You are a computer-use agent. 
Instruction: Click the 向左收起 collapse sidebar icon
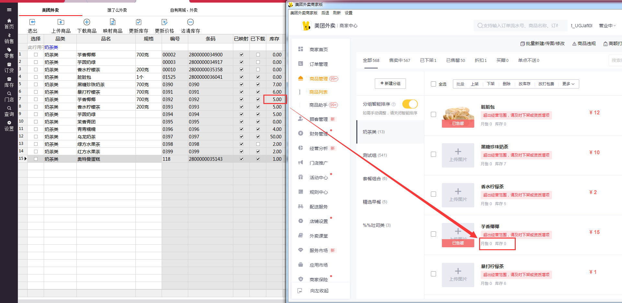[x=300, y=291]
